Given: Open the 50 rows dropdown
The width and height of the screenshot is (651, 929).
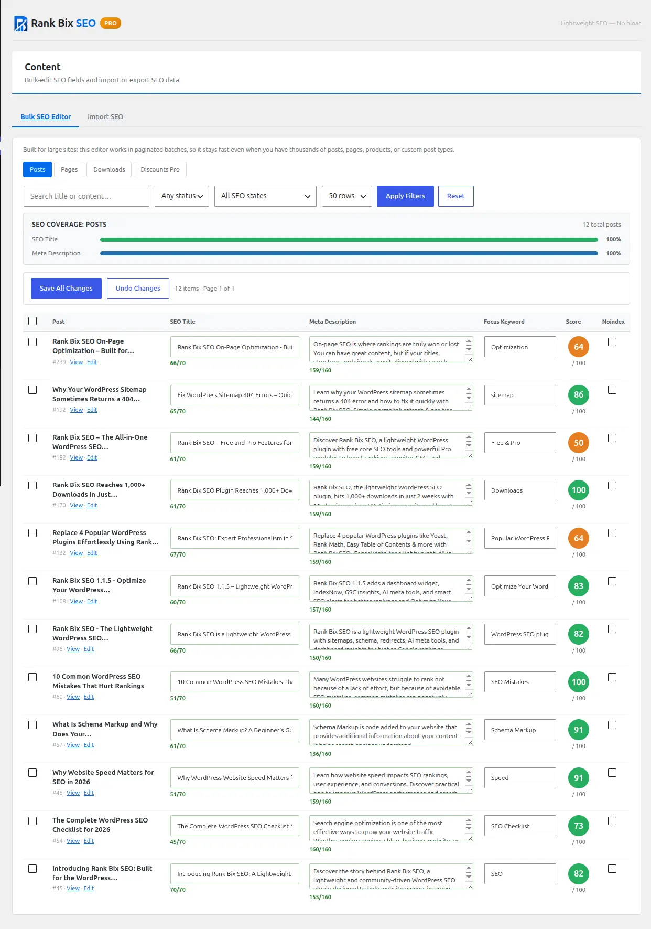Looking at the screenshot, I should (347, 196).
